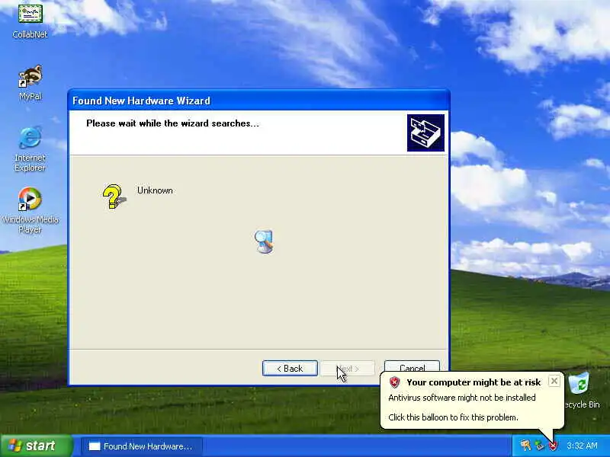Click the 'Unknown' device label
This screenshot has width=610, height=457.
coord(155,190)
